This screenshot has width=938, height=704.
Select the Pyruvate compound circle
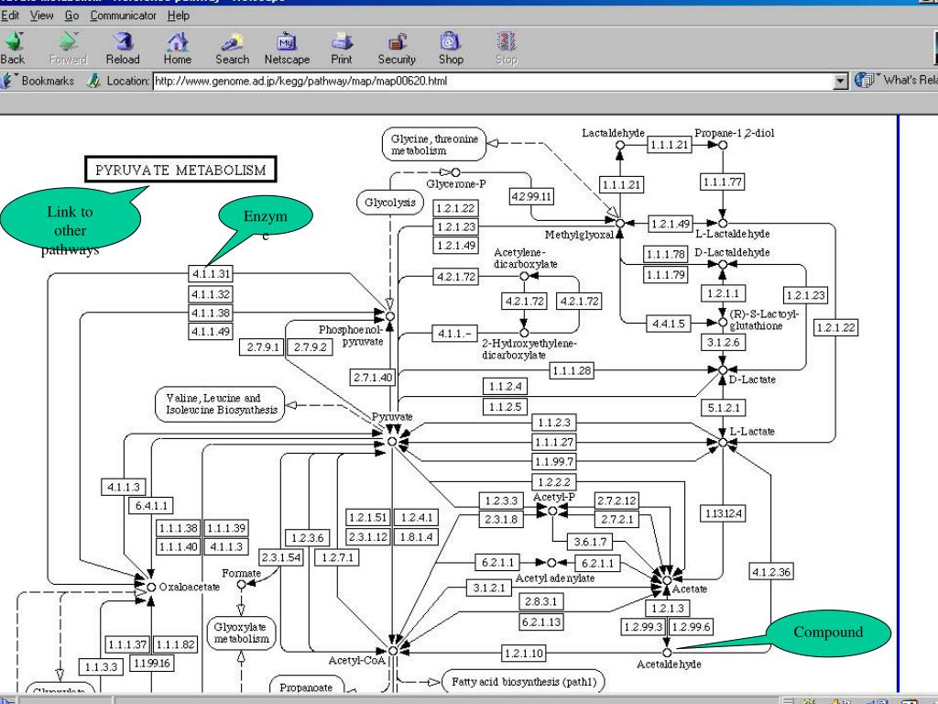[392, 442]
